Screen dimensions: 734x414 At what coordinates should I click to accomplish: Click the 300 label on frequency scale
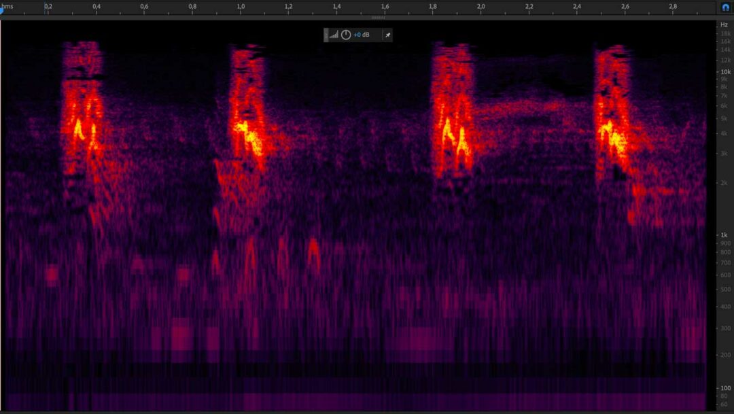coord(726,328)
